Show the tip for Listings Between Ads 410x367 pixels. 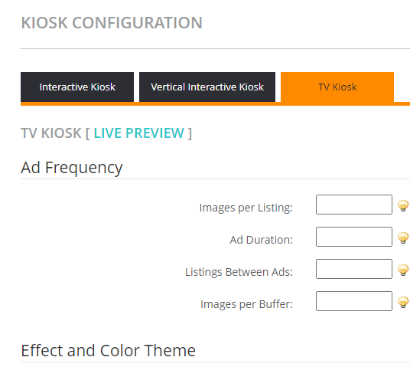click(403, 270)
